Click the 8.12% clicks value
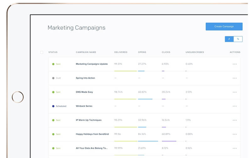The image size is (251, 158). (165, 148)
